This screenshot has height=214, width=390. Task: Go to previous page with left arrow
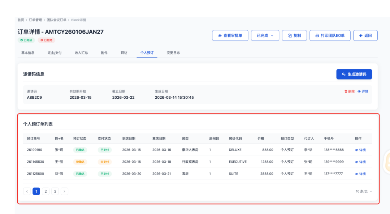(x=27, y=191)
